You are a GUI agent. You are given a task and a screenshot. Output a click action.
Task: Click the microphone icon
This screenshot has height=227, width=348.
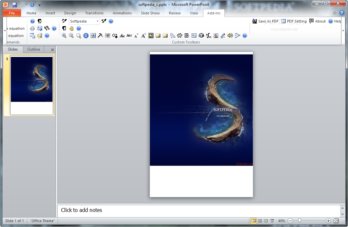tap(223, 36)
